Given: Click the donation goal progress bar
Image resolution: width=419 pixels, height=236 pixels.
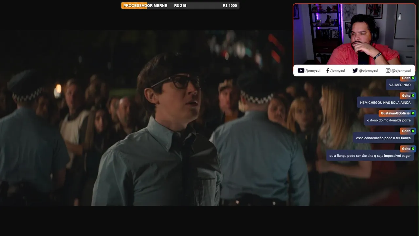Looking at the screenshot, I should [180, 6].
